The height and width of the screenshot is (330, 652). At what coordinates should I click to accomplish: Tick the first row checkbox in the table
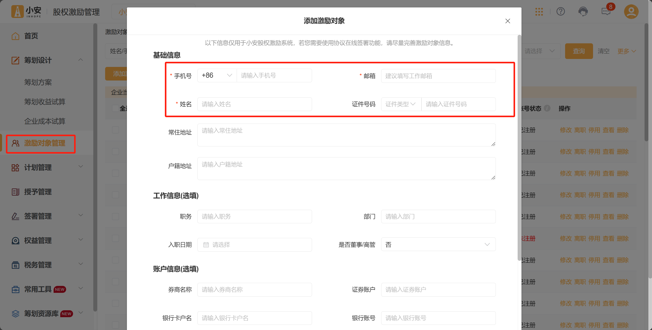pos(115,130)
